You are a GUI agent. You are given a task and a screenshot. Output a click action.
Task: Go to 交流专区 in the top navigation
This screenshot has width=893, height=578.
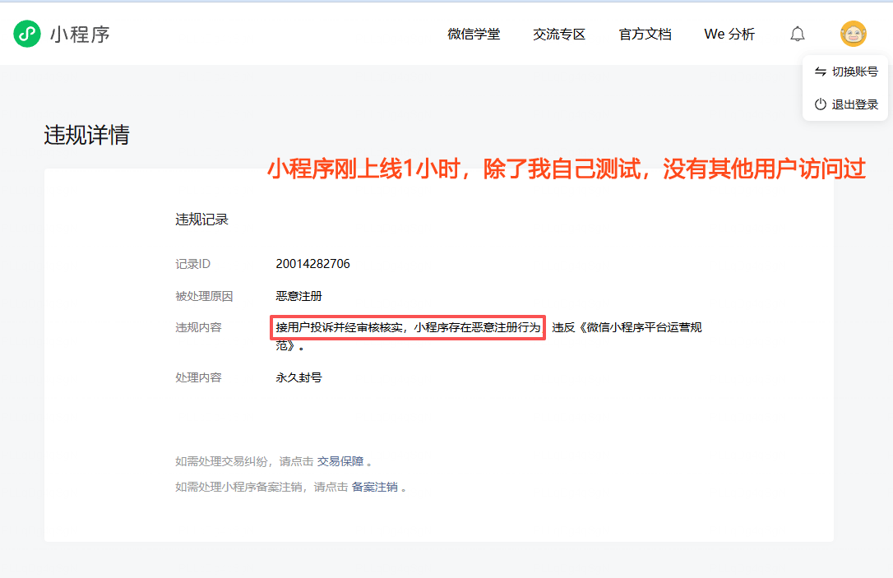click(x=558, y=35)
